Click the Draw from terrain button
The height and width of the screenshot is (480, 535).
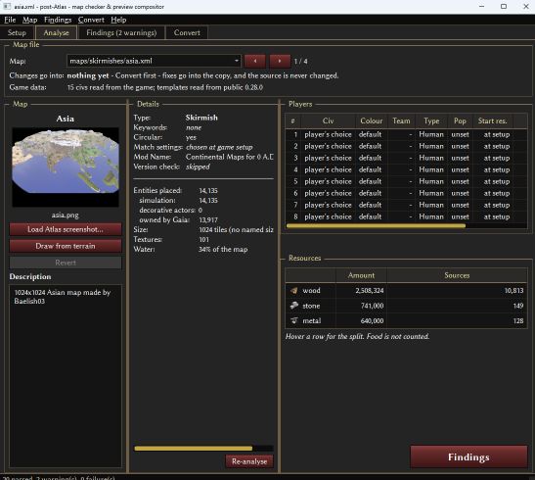click(66, 246)
